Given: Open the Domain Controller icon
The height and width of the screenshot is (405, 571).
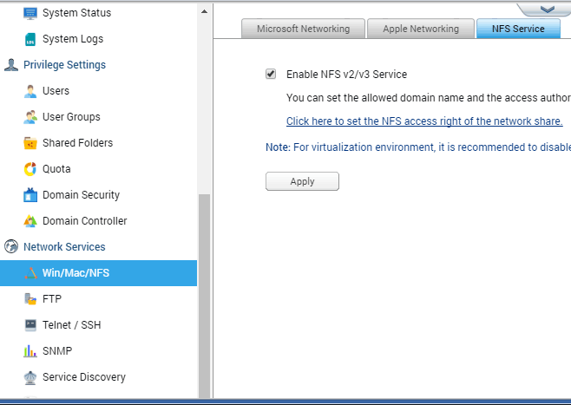Looking at the screenshot, I should [x=30, y=221].
